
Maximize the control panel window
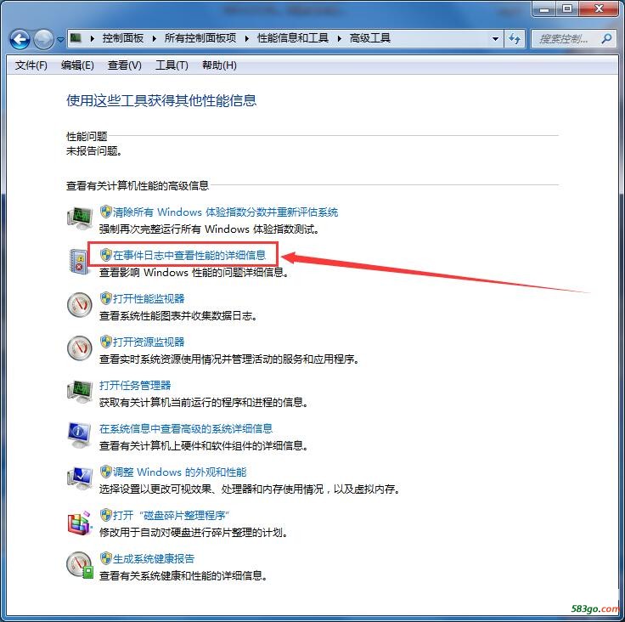566,9
